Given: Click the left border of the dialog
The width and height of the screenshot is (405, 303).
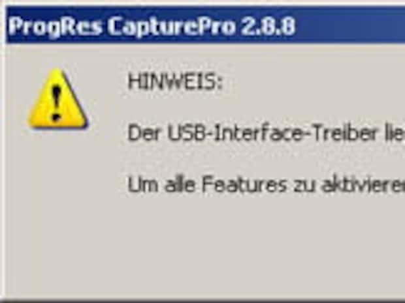Looking at the screenshot, I should 3,154.
